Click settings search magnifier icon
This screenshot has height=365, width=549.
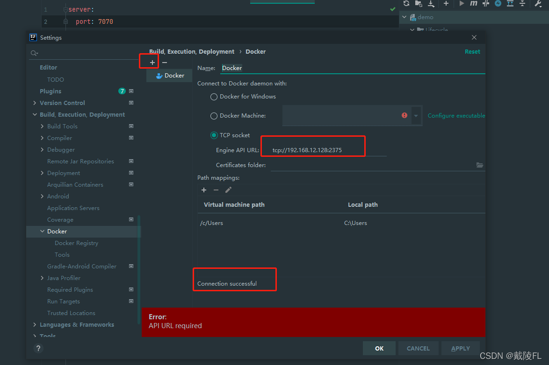pyautogui.click(x=34, y=53)
